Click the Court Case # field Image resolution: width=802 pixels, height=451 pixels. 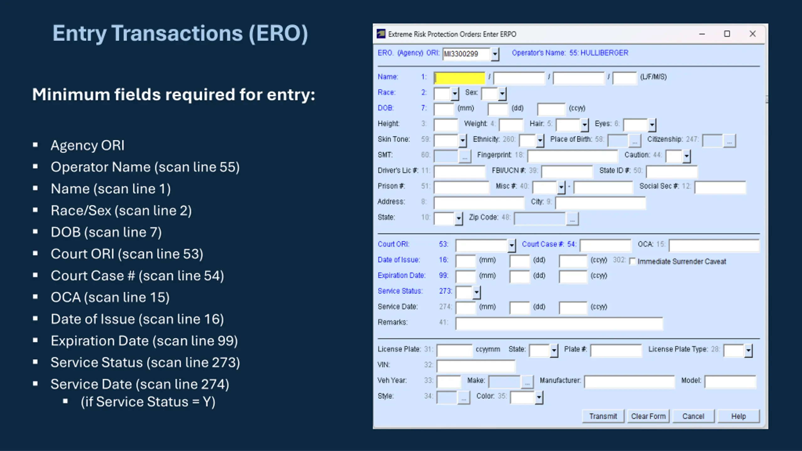[x=606, y=246]
